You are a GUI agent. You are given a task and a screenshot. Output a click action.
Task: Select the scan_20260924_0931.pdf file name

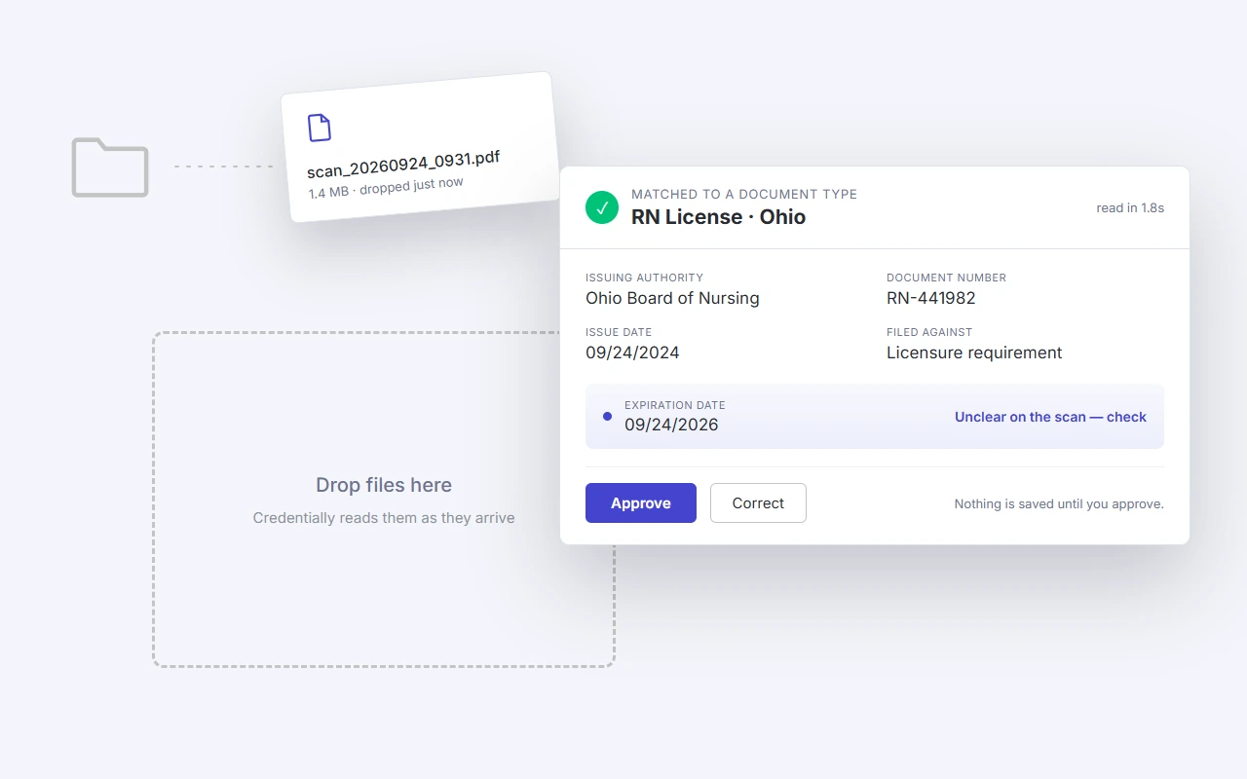coord(404,165)
